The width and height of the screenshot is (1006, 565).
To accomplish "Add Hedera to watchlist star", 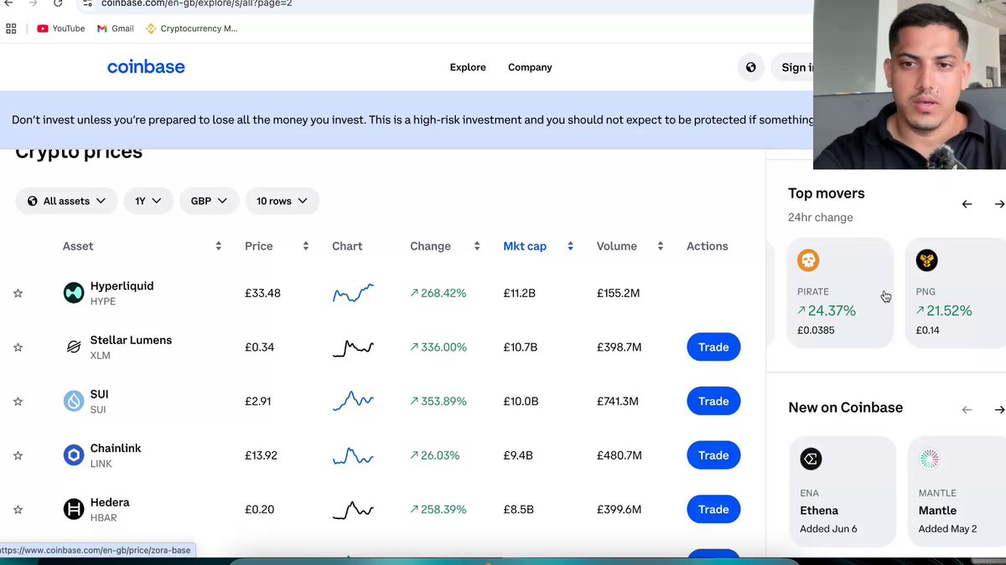I will click(x=18, y=510).
